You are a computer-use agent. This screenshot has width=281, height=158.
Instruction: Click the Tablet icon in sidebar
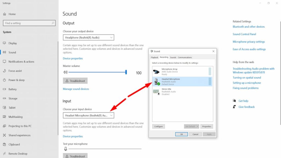pos(4,108)
